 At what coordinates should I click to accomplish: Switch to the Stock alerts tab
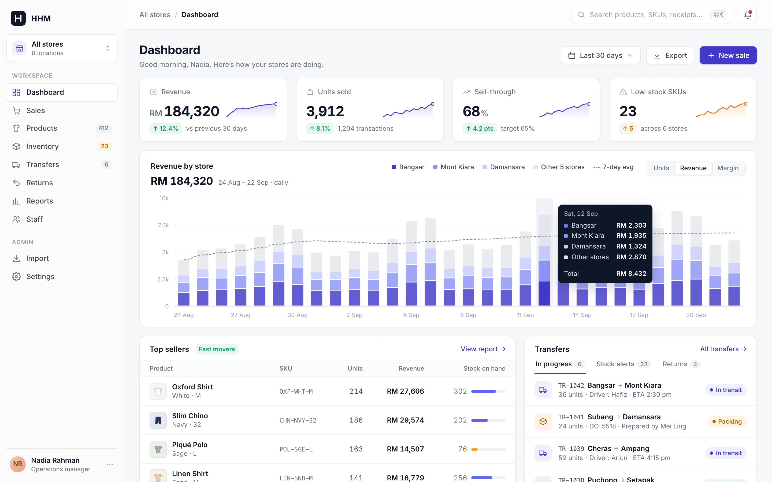[623, 364]
